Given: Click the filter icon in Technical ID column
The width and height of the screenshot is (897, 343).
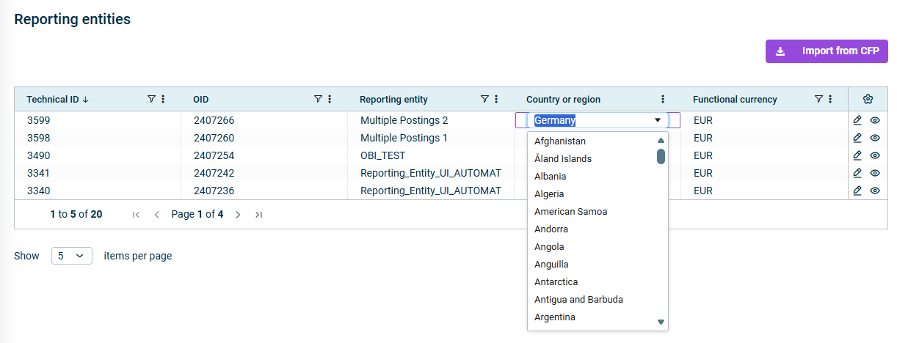Looking at the screenshot, I should tap(151, 99).
